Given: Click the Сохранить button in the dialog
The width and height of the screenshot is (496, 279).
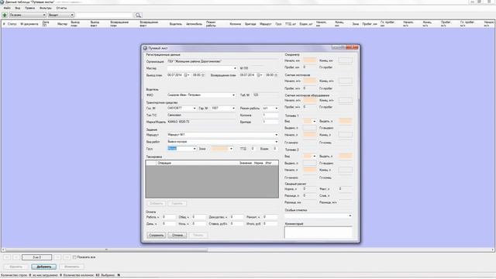Looking at the screenshot, I should (157, 235).
